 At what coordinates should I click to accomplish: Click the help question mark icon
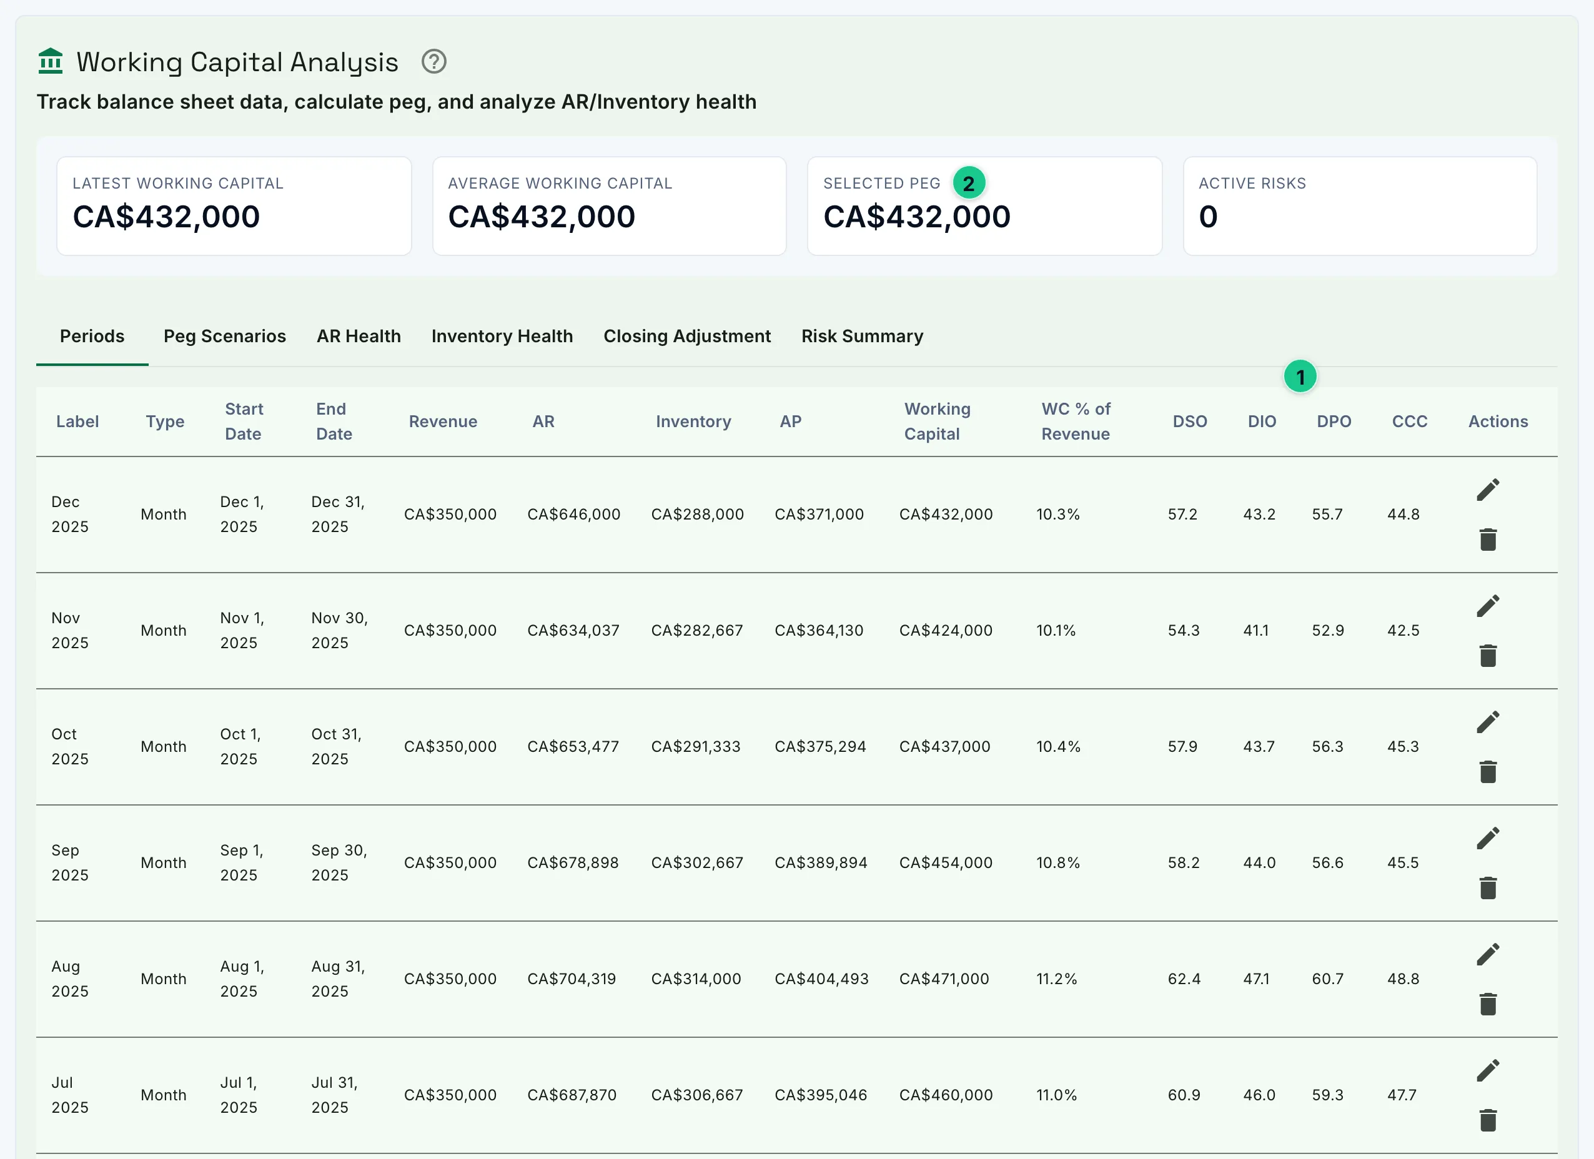(433, 62)
